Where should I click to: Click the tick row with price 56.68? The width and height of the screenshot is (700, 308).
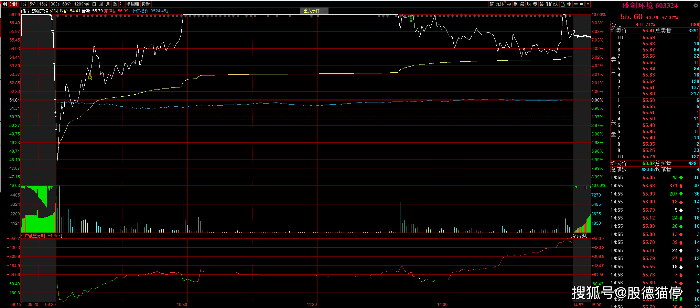pyautogui.click(x=655, y=186)
